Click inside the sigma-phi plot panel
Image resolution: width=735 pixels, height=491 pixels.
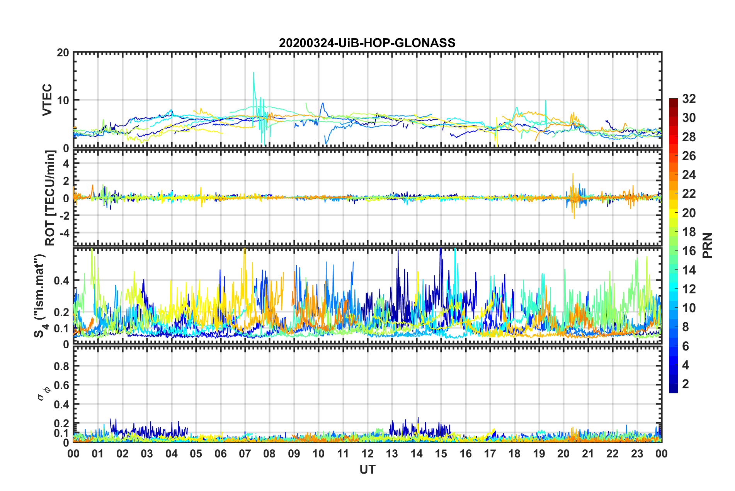[367, 394]
